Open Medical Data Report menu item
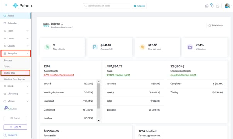Image resolution: width=233 pixels, height=139 pixels. (14, 79)
